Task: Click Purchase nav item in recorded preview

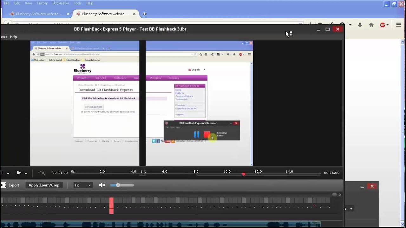Action: pyautogui.click(x=155, y=78)
